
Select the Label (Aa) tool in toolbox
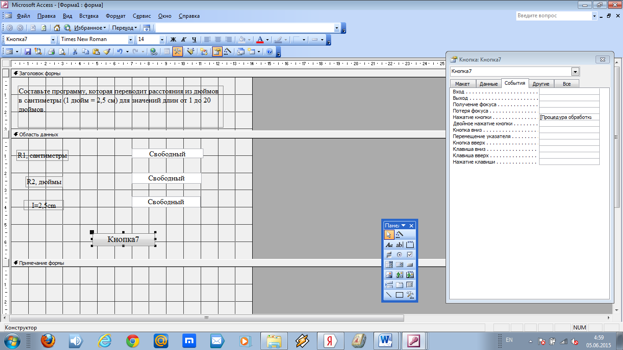389,245
